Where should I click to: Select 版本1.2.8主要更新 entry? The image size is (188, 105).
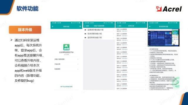point(131,80)
